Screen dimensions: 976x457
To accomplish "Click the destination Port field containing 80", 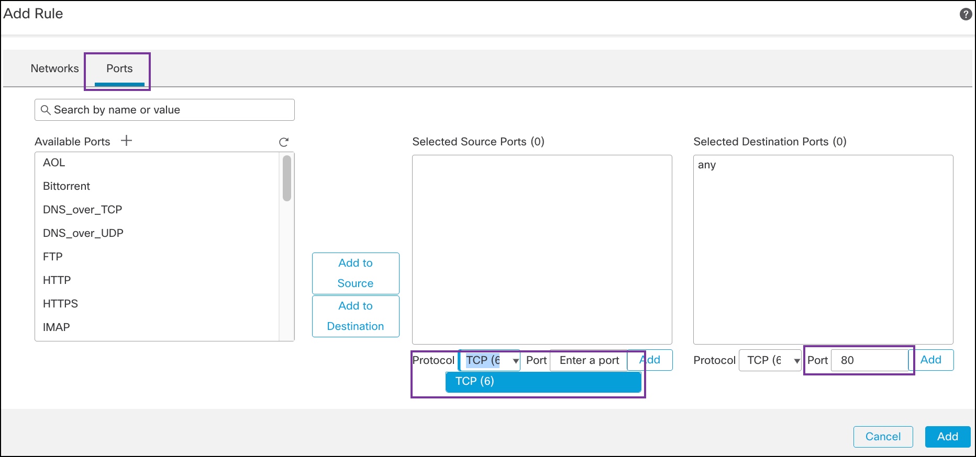I will coord(870,360).
